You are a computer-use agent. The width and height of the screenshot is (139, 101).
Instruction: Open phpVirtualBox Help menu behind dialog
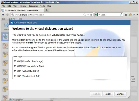click(x=20, y=19)
